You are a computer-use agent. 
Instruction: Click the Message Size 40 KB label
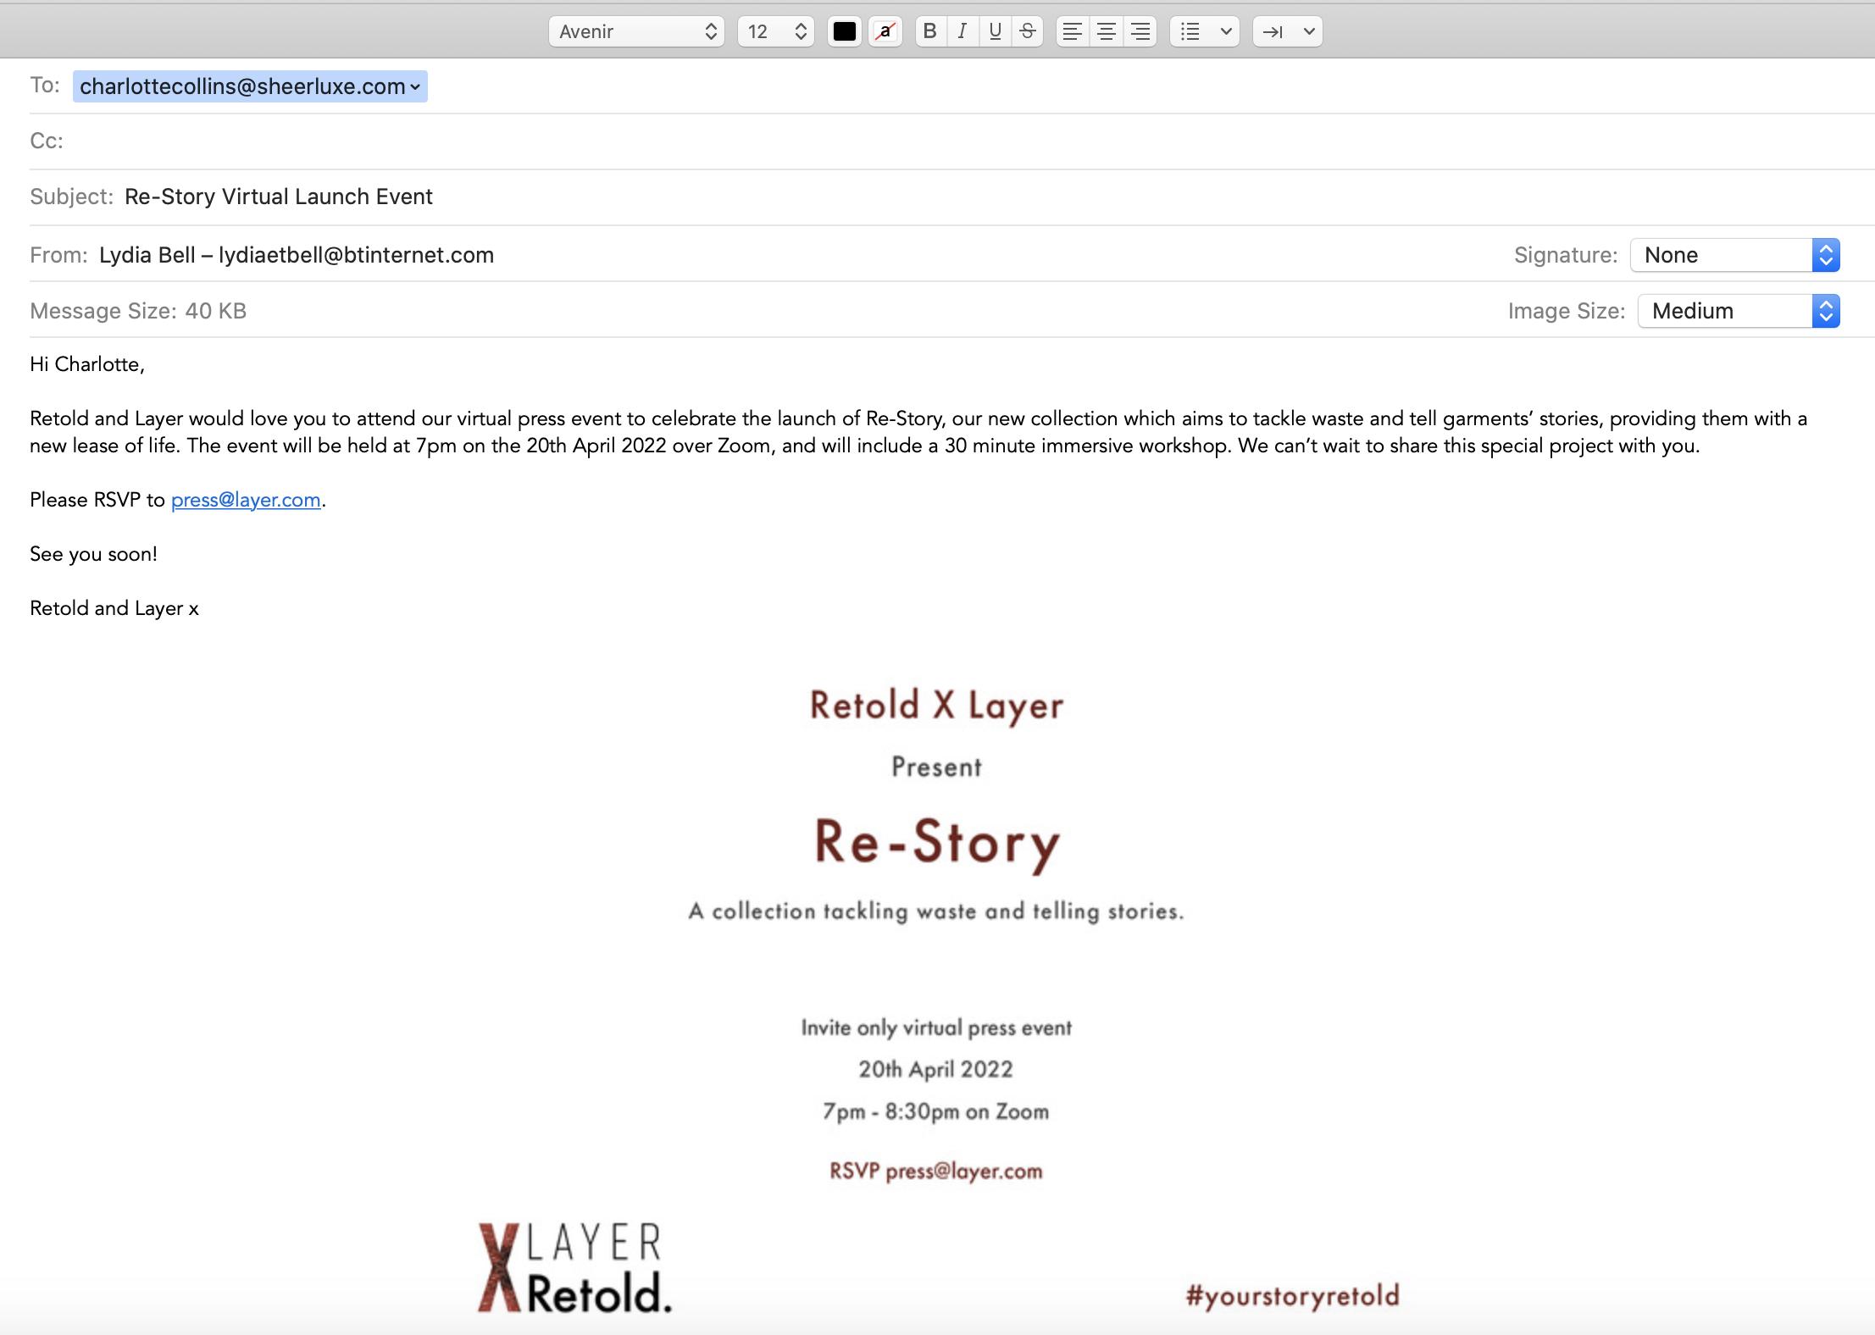(x=138, y=311)
